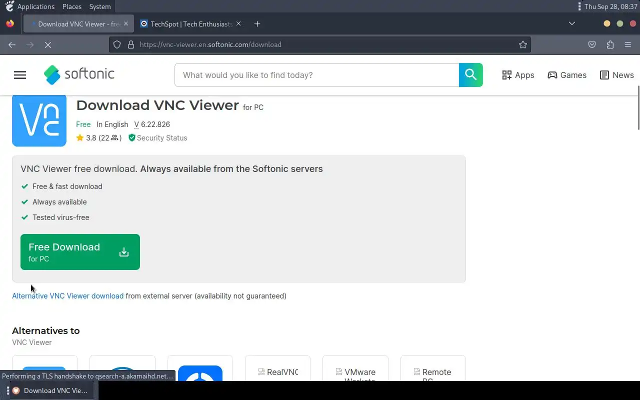640x400 pixels.
Task: Close the TechSpot tab
Action: coord(238,24)
